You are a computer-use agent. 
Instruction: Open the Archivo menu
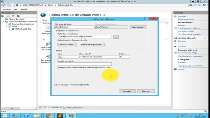pyautogui.click(x=7, y=9)
